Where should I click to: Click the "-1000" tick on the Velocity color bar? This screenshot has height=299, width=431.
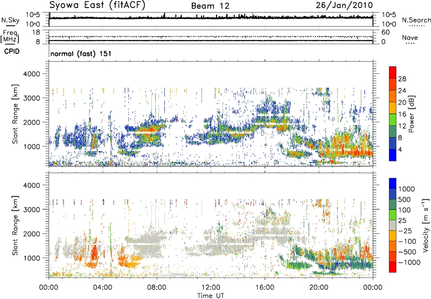pos(409,262)
